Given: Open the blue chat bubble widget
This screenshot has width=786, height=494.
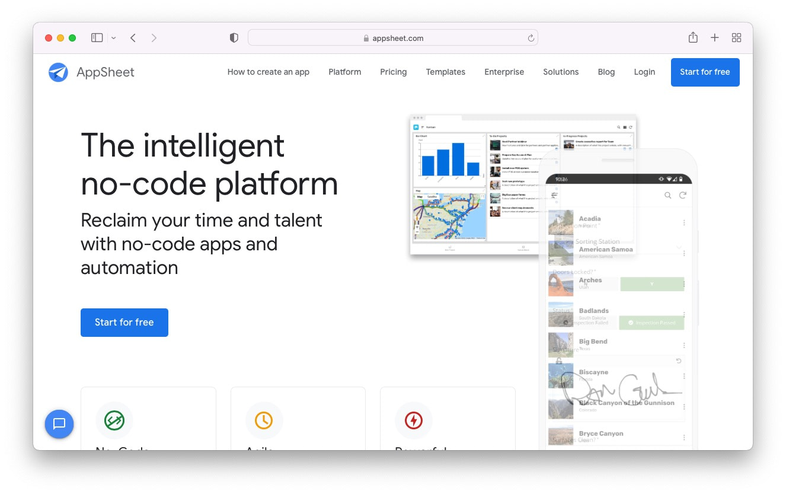Looking at the screenshot, I should [x=59, y=424].
